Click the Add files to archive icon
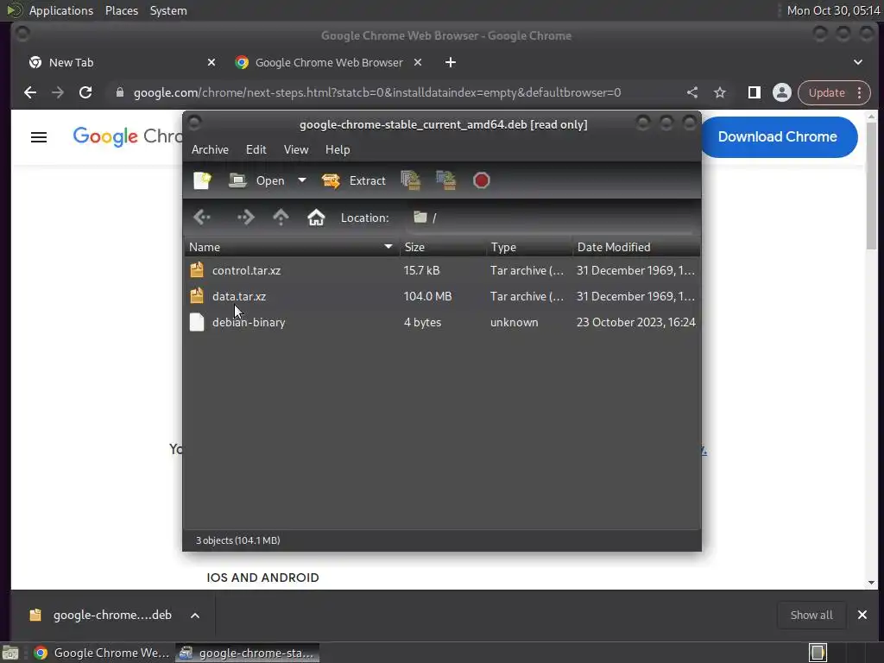 pos(410,180)
